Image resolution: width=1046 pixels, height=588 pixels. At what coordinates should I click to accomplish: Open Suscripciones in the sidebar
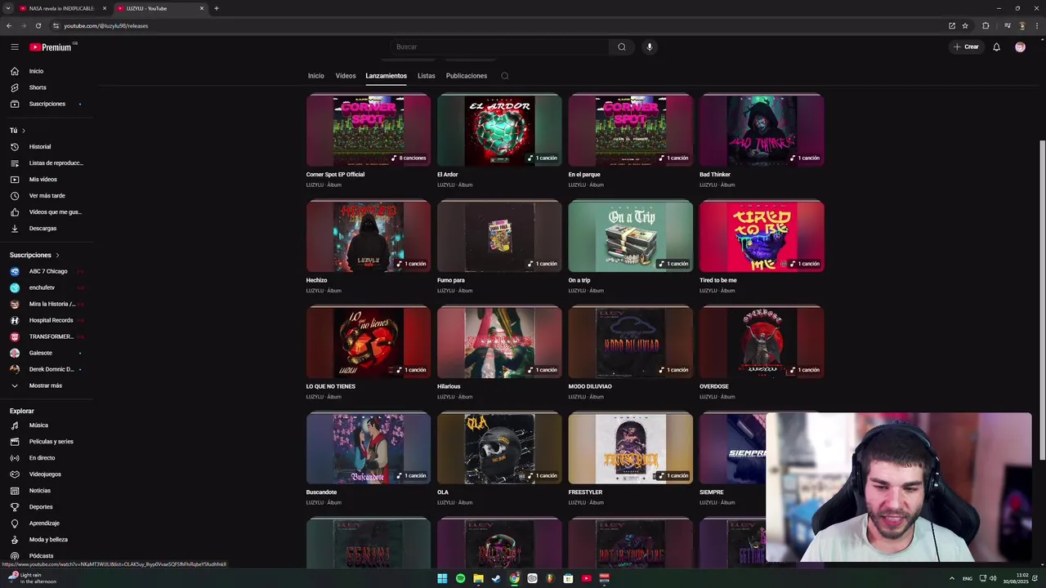46,104
